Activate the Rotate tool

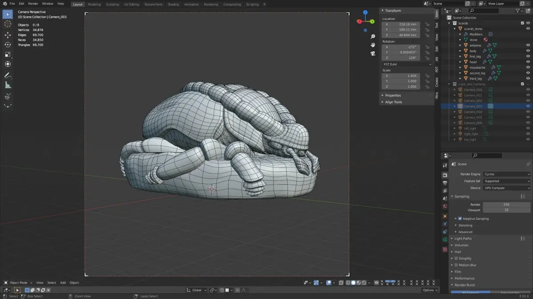(8, 45)
